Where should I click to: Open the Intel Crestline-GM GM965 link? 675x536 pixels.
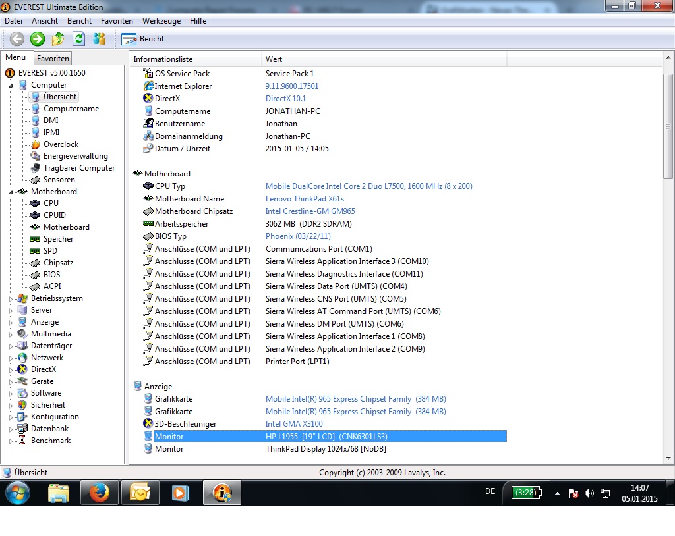coord(310,211)
